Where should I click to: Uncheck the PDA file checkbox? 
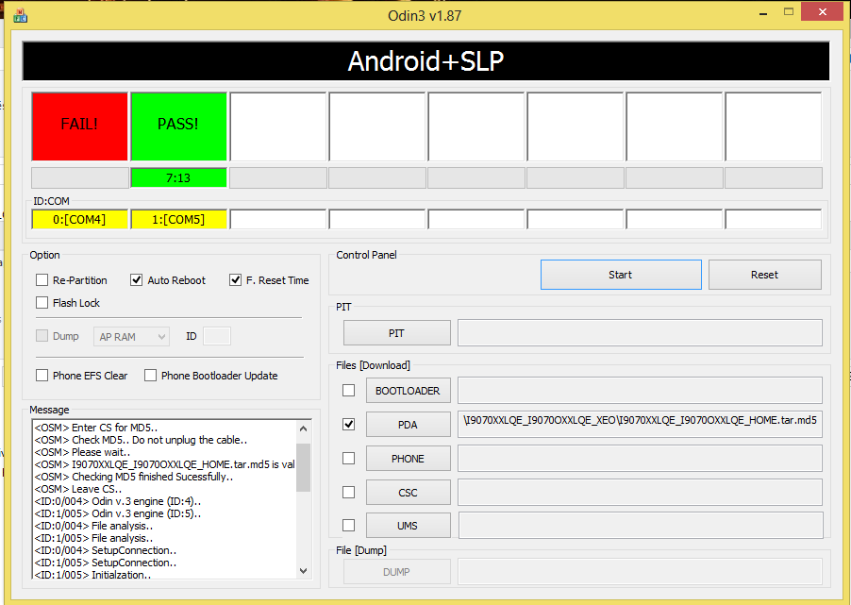tap(348, 424)
